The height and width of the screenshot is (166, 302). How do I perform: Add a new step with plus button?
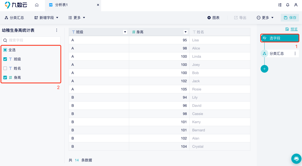264,69
